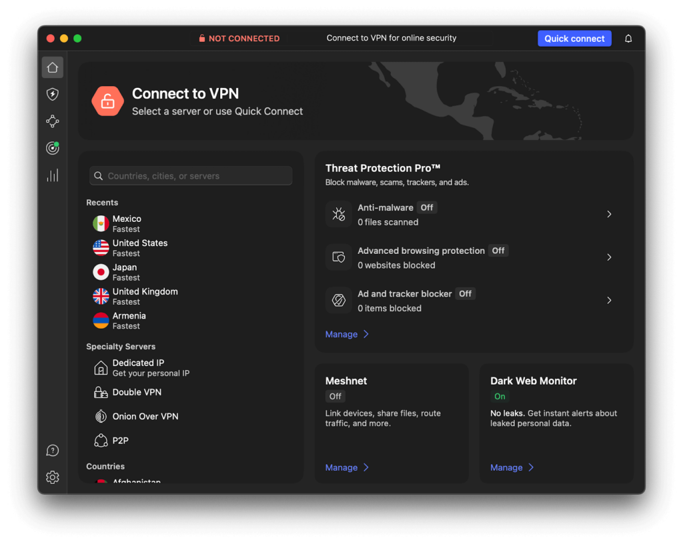Choose the Double VPN specialty server

click(191, 392)
